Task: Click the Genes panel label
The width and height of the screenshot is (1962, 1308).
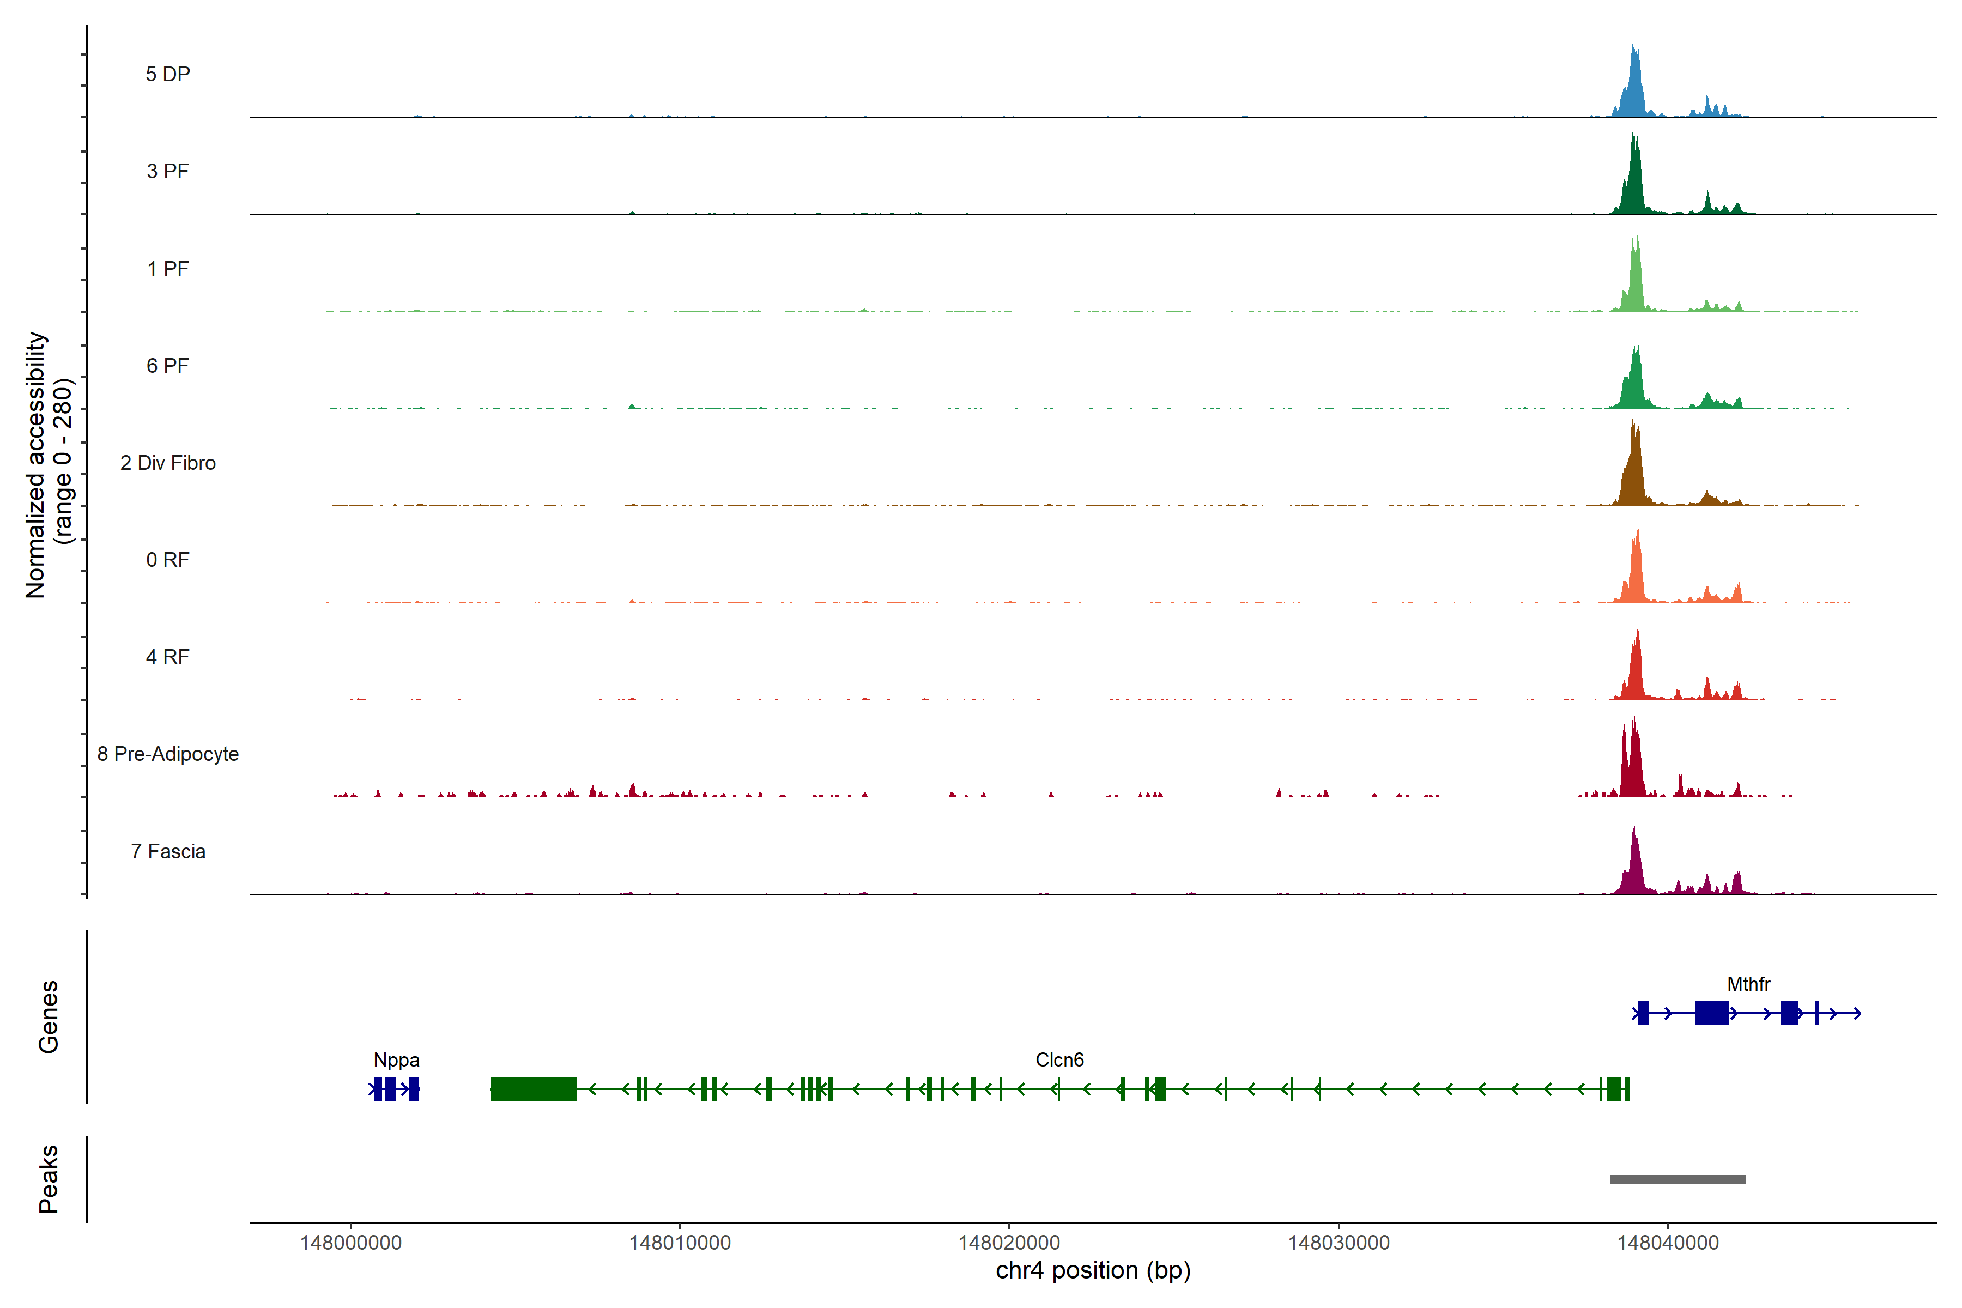Action: tap(49, 1016)
